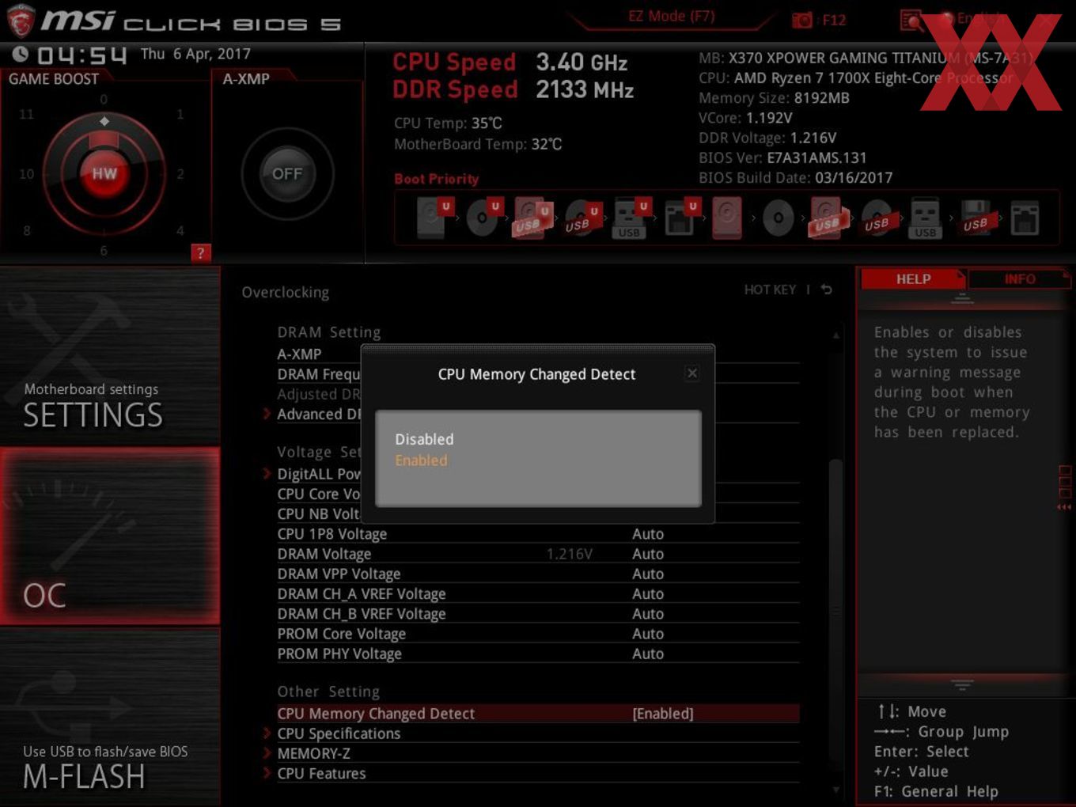1076x807 pixels.
Task: Choose Disabled in the popup list
Action: 425,439
